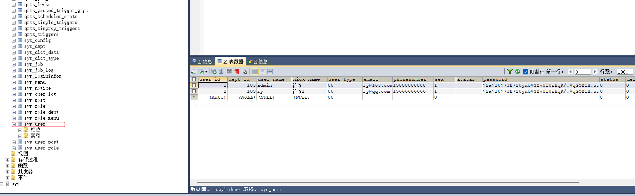Click the export table data icon
The width and height of the screenshot is (635, 196).
[x=194, y=71]
